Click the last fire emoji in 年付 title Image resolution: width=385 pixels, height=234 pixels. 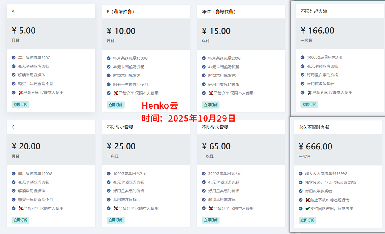coord(231,12)
